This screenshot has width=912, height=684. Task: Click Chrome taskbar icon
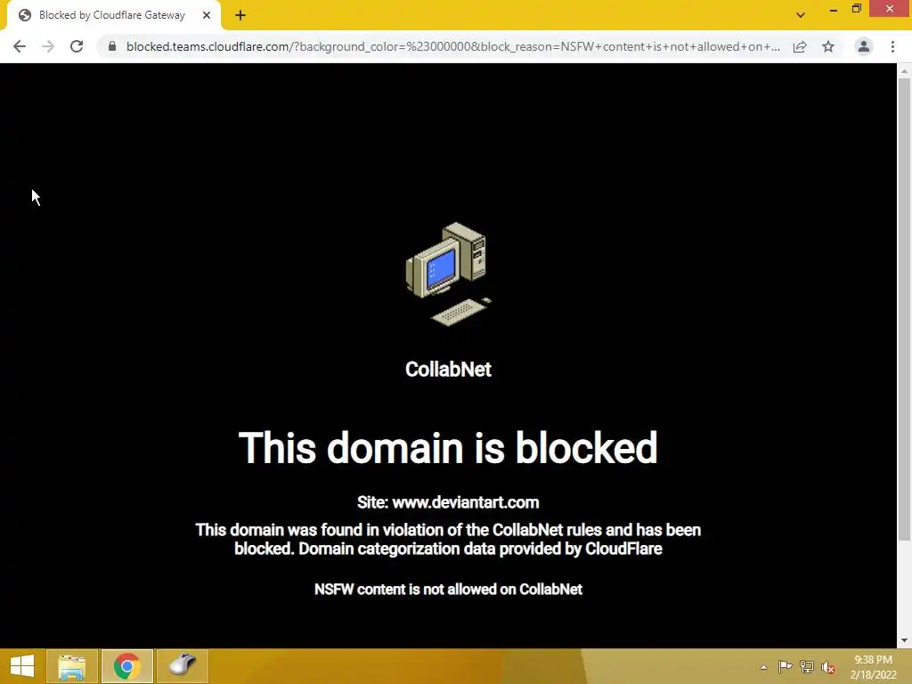pos(127,666)
